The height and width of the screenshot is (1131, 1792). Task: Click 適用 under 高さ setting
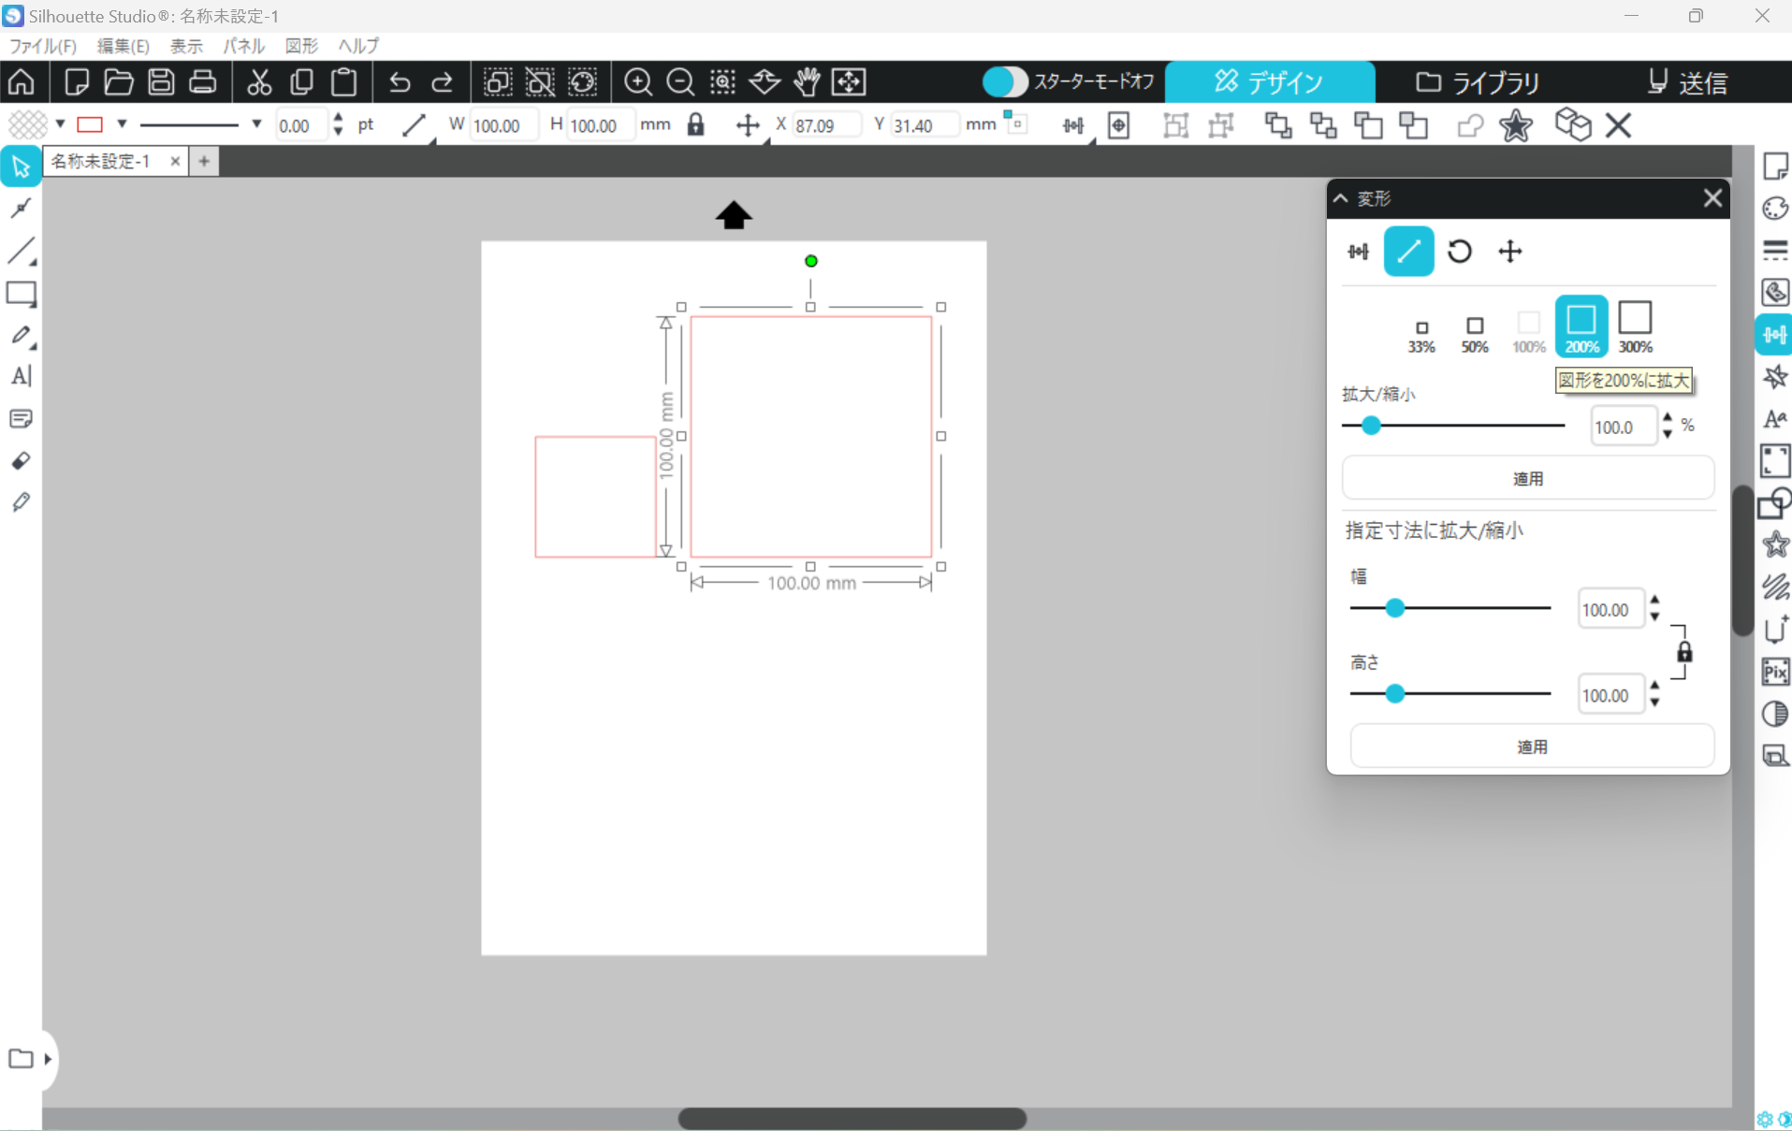(1532, 747)
